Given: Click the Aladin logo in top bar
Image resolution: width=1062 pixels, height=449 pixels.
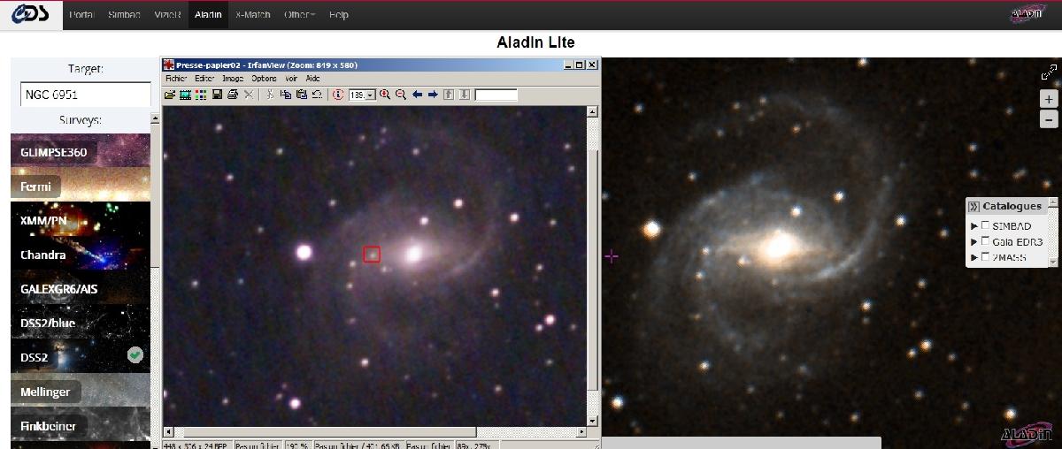Looking at the screenshot, I should (x=1027, y=13).
